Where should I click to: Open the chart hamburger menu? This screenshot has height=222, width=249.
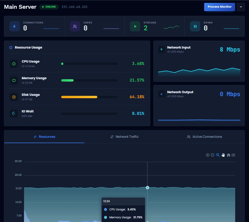pyautogui.click(x=233, y=155)
